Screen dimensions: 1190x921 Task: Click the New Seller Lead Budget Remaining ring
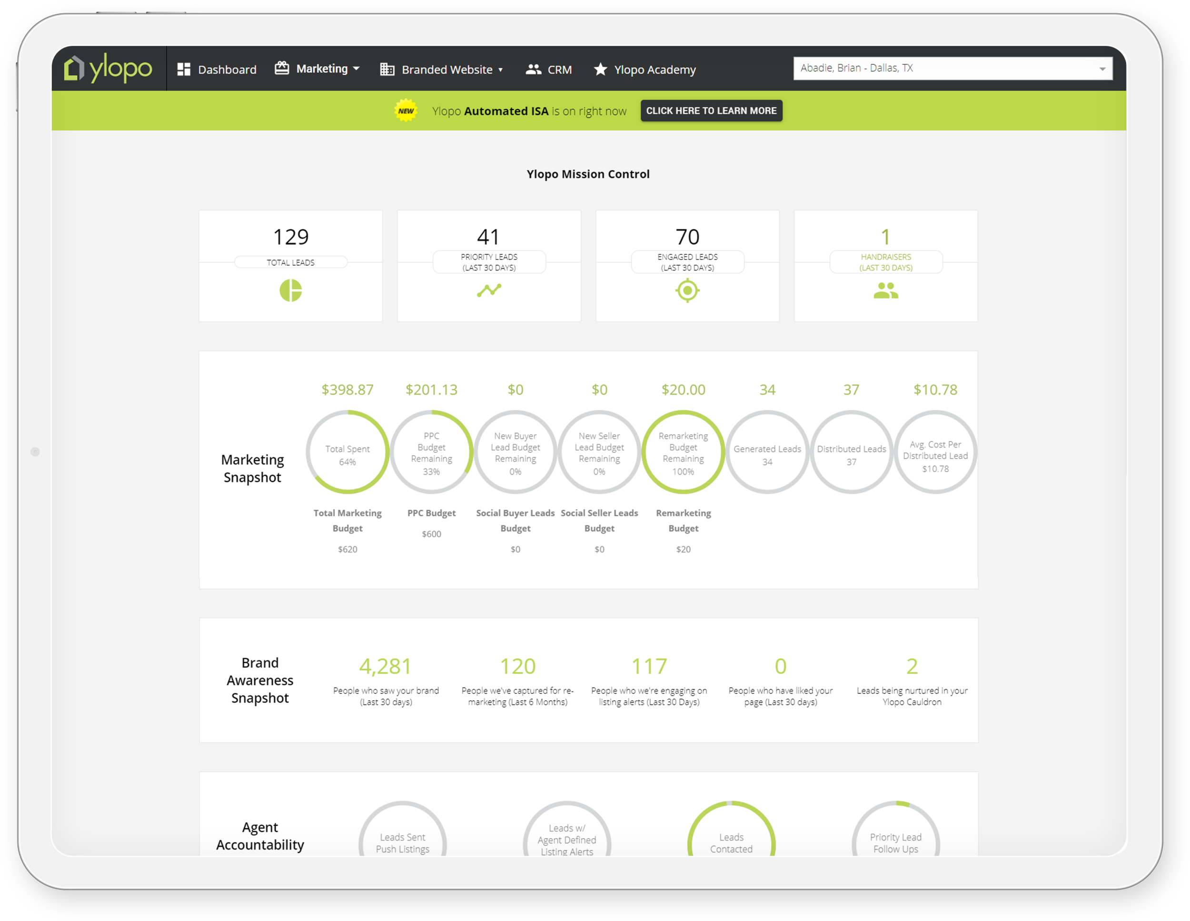click(x=599, y=452)
